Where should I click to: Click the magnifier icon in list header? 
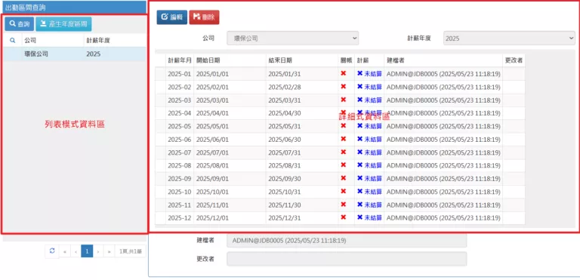point(12,40)
